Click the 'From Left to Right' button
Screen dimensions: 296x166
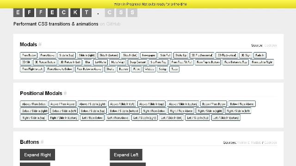[262, 62]
